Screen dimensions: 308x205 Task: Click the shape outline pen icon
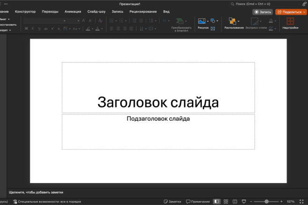click(271, 29)
